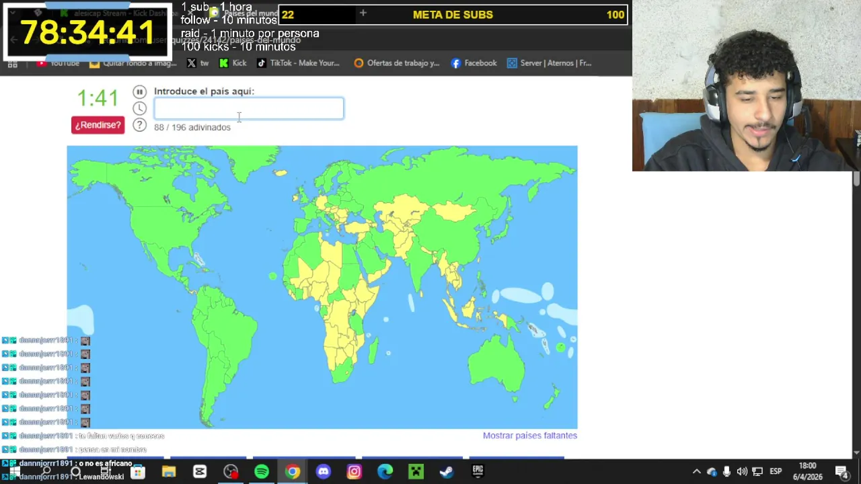Screen dimensions: 861x484
Task: Click the META DE SUBS progress bar
Action: [453, 15]
